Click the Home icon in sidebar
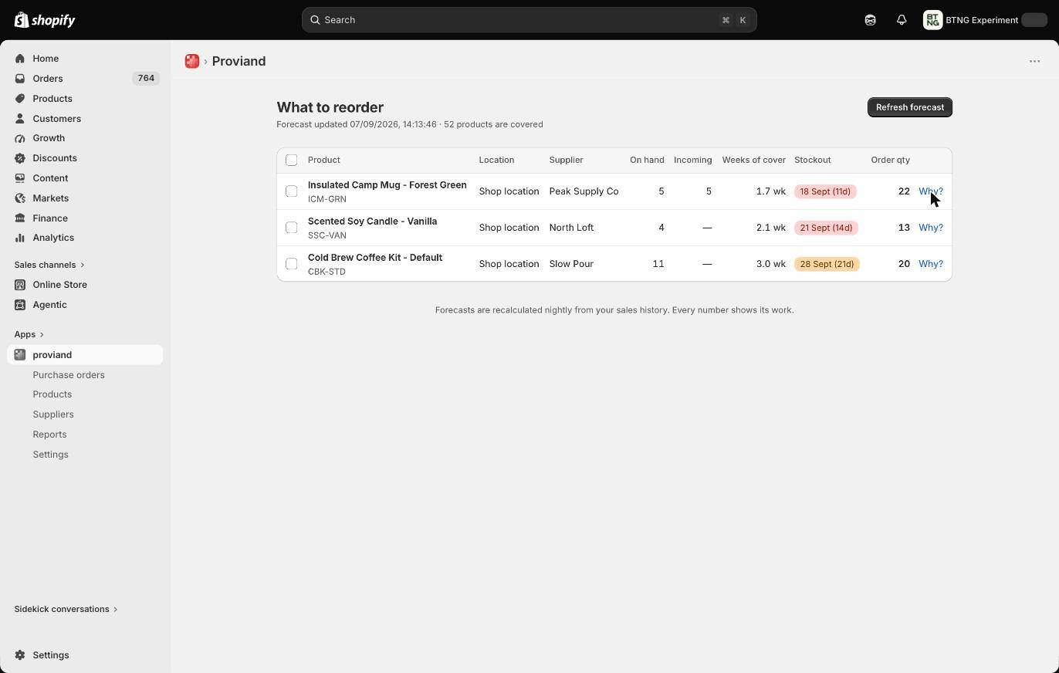Viewport: 1059px width, 673px height. [20, 59]
